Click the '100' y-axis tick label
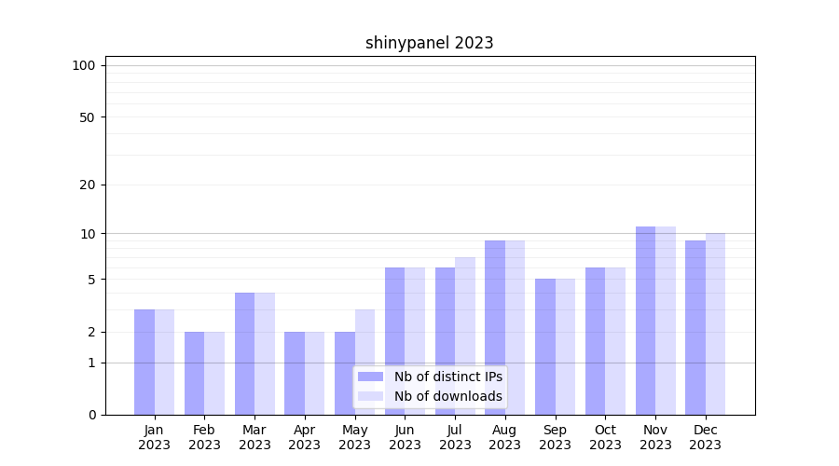Image resolution: width=839 pixels, height=466 pixels. pyautogui.click(x=84, y=65)
